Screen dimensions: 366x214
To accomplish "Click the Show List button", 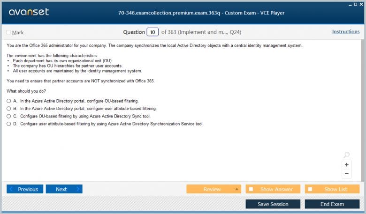I will coord(332,189).
